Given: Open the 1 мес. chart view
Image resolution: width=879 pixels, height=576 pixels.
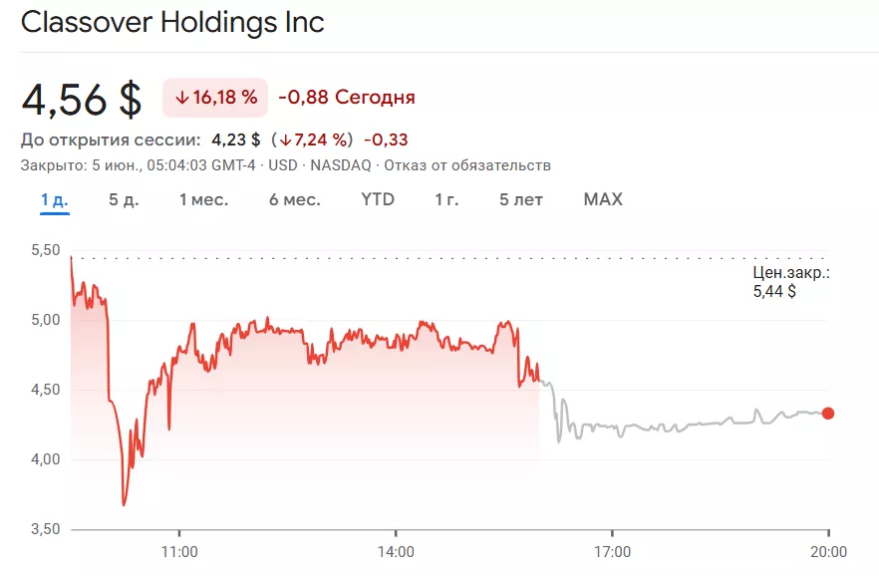Looking at the screenshot, I should click(x=203, y=199).
